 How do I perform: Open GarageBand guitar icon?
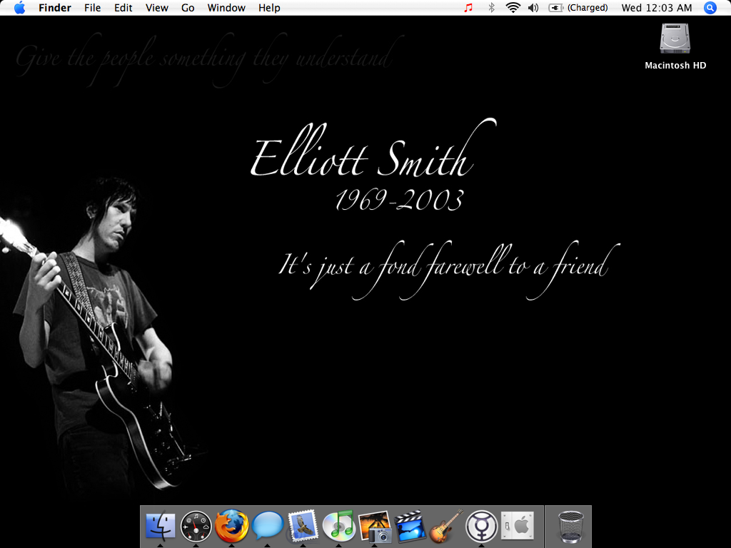pyautogui.click(x=445, y=526)
